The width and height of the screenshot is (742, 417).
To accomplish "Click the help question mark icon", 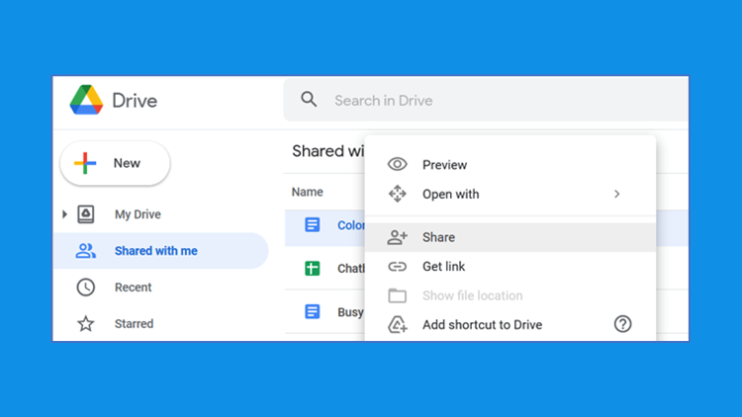I will click(x=622, y=324).
